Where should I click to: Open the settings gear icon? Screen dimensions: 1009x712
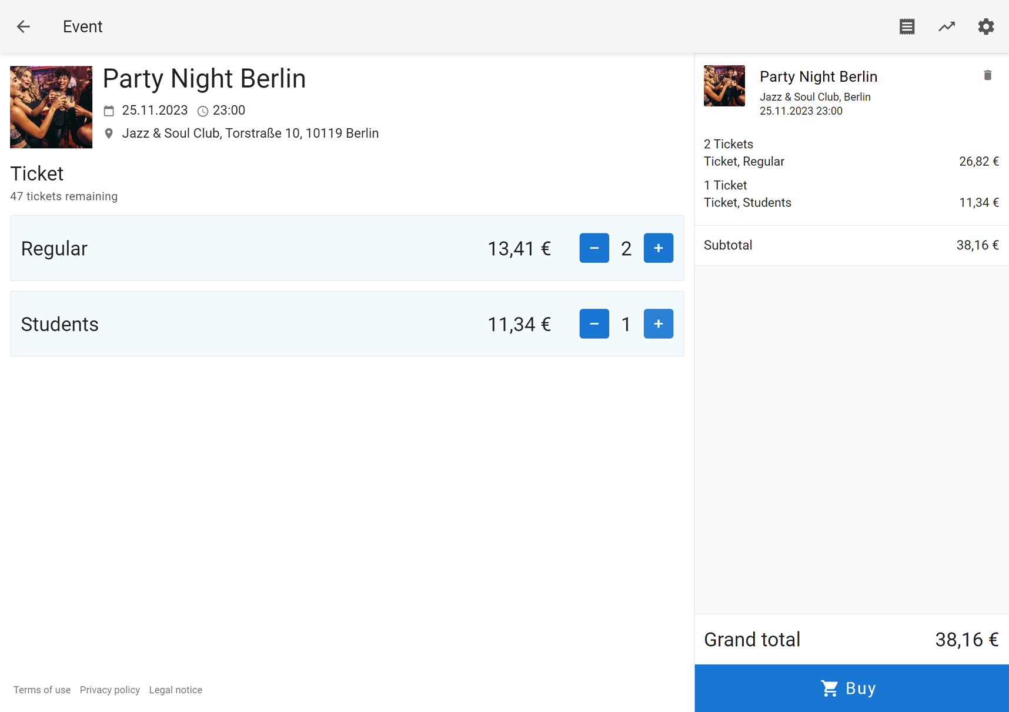[985, 26]
